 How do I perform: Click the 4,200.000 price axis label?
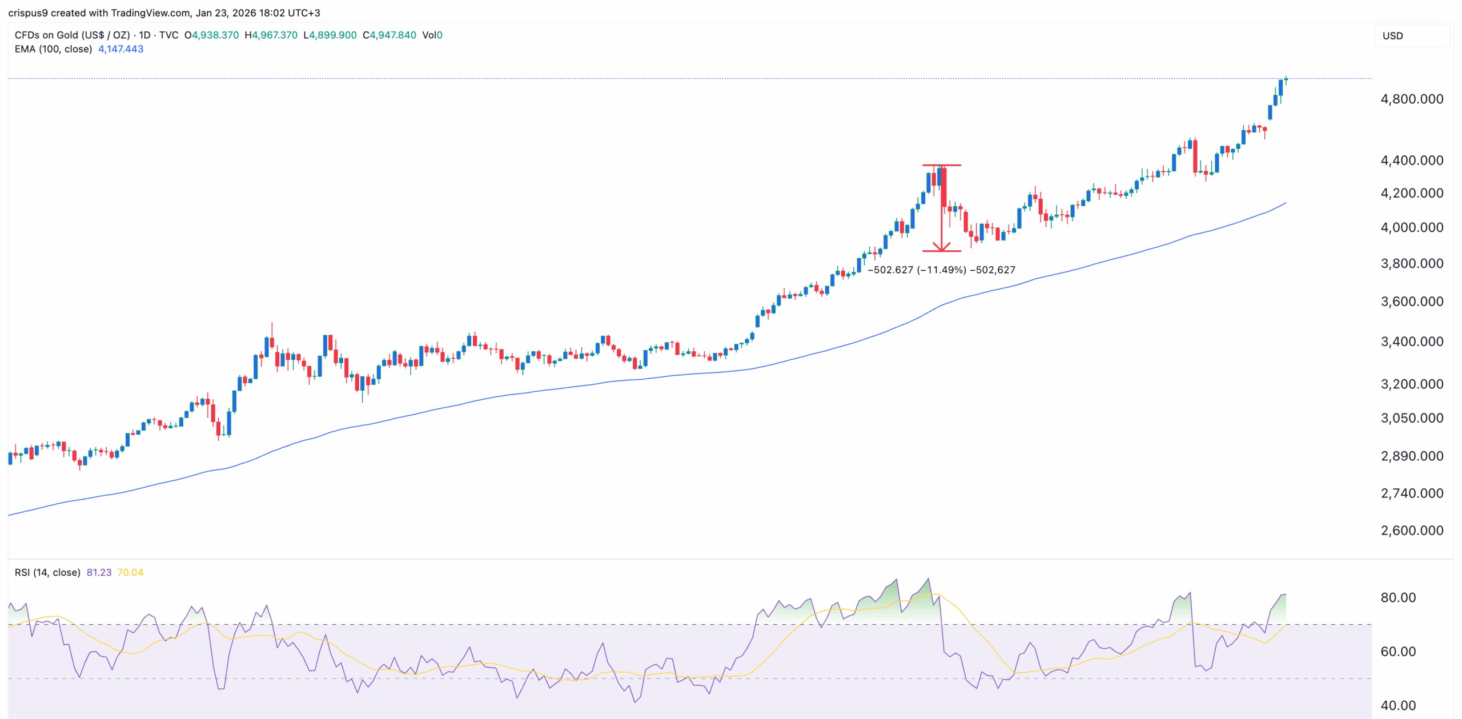tap(1412, 193)
